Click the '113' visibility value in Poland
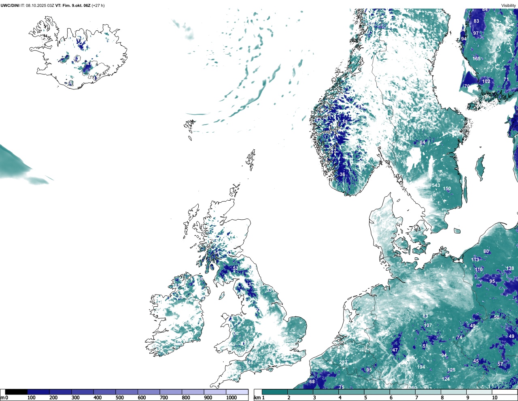Viewport: 518px width, 401px height. pyautogui.click(x=475, y=260)
